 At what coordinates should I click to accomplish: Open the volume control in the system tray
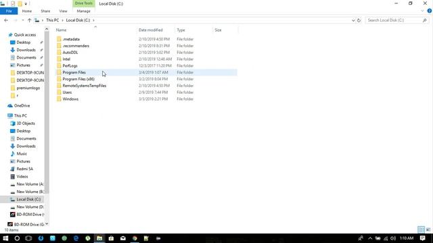click(x=393, y=238)
